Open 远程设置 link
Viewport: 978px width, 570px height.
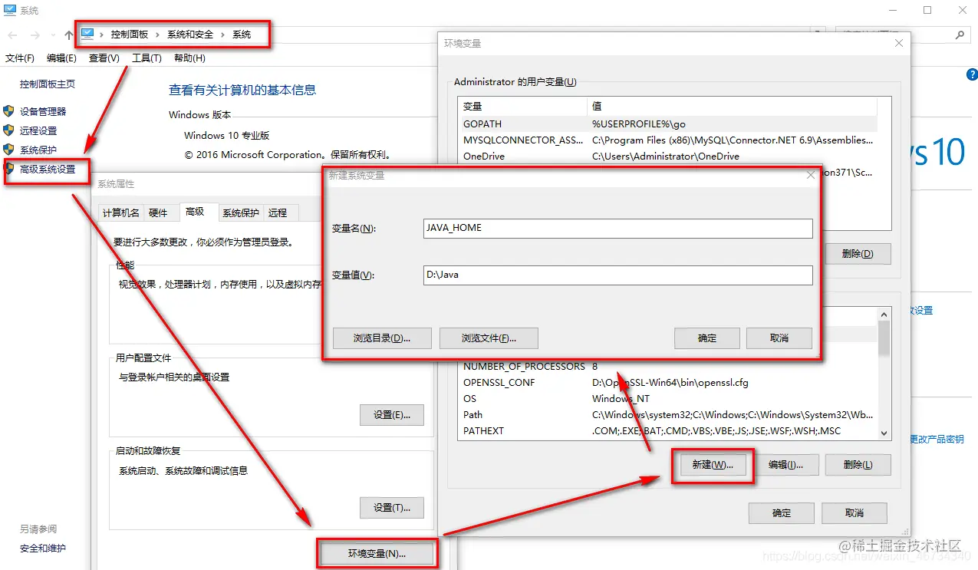coord(38,130)
